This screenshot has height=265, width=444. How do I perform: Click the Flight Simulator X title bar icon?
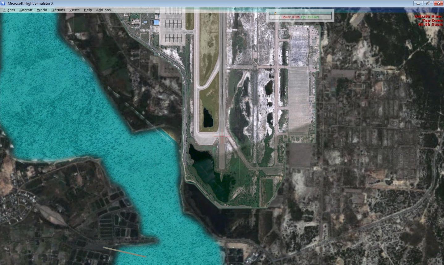point(3,3)
